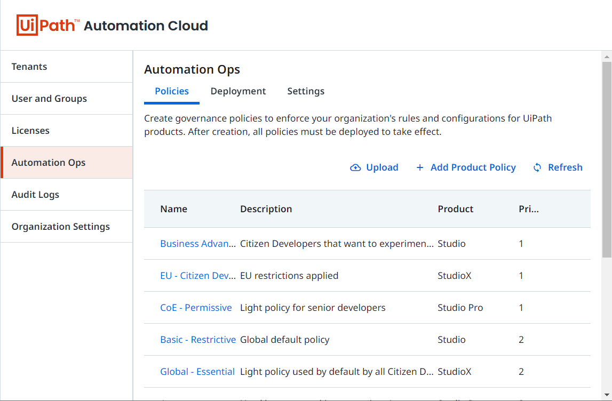The image size is (612, 401).
Task: Click 'Citizen Developers that want to experimen...' text
Action: 337,243
